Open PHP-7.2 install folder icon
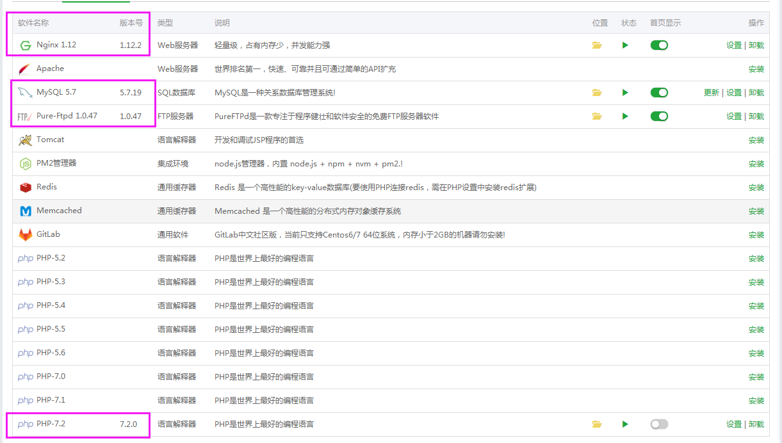This screenshot has height=443, width=782. click(597, 424)
